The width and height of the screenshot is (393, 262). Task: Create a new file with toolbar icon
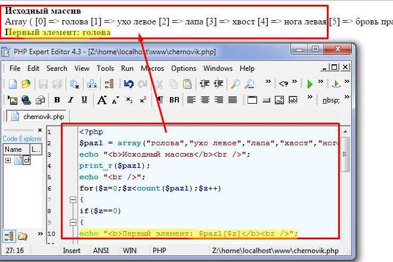pyautogui.click(x=13, y=84)
